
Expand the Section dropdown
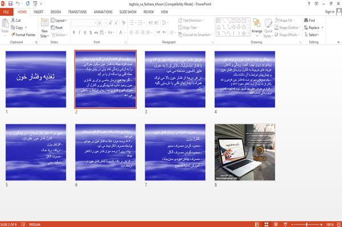point(59,35)
